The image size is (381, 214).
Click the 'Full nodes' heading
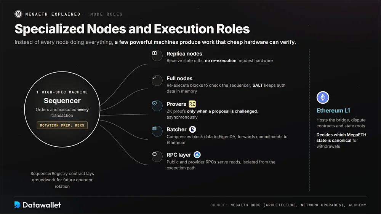coord(179,78)
